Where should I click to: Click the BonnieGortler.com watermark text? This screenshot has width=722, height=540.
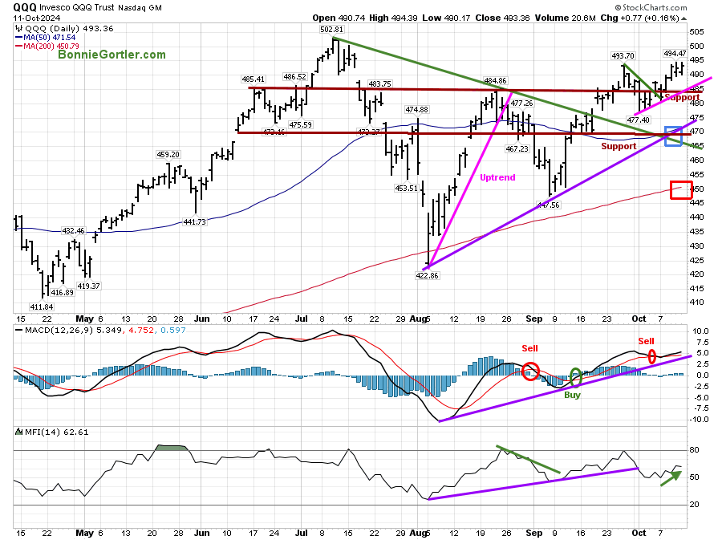tap(112, 55)
